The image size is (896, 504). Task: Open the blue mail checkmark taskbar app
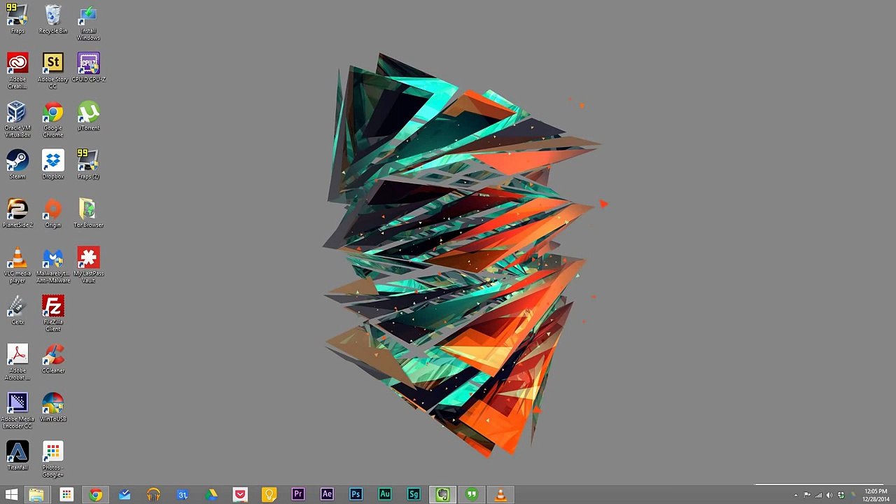coord(124,495)
